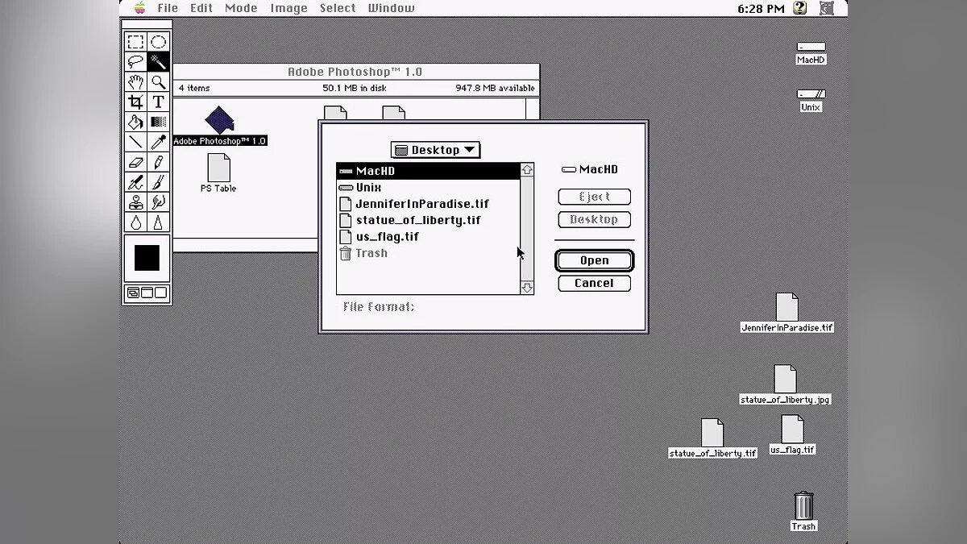Open the Apple menu
This screenshot has height=544, width=967.
click(x=139, y=8)
